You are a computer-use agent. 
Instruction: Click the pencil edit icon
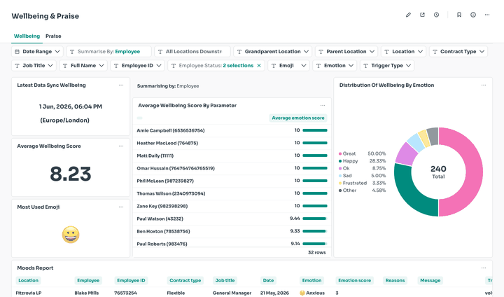point(408,15)
